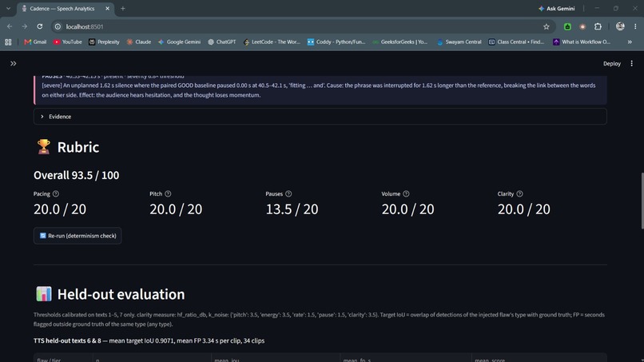Open the green extension icon in toolbar

pyautogui.click(x=567, y=26)
